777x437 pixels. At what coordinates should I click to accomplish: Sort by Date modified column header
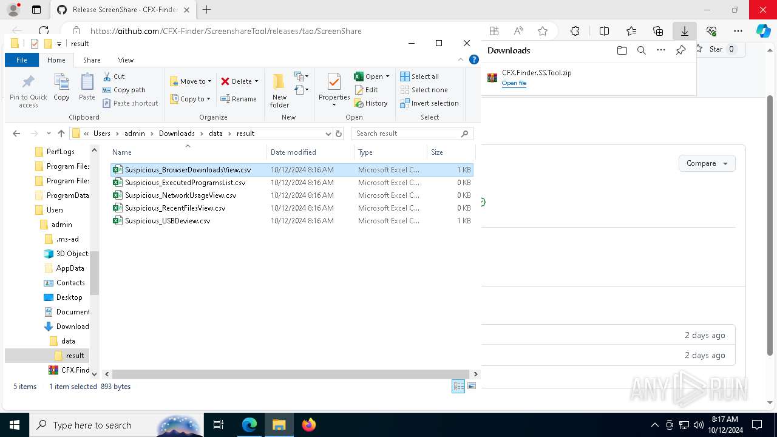(x=310, y=152)
